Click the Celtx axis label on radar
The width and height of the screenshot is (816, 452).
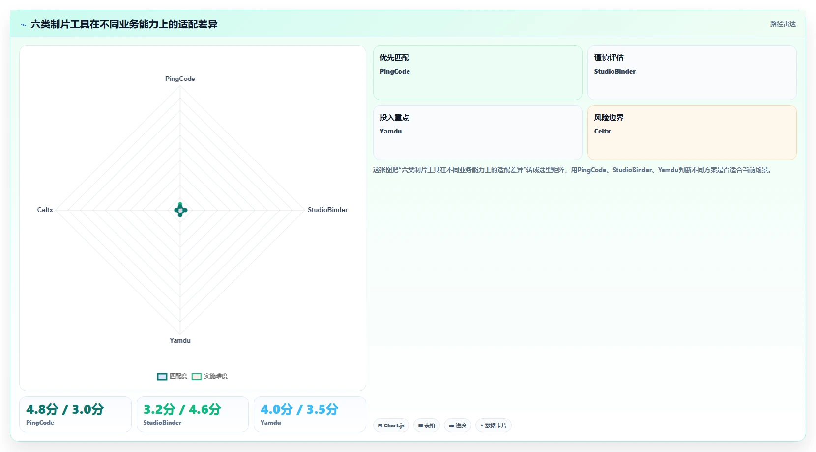(x=45, y=210)
